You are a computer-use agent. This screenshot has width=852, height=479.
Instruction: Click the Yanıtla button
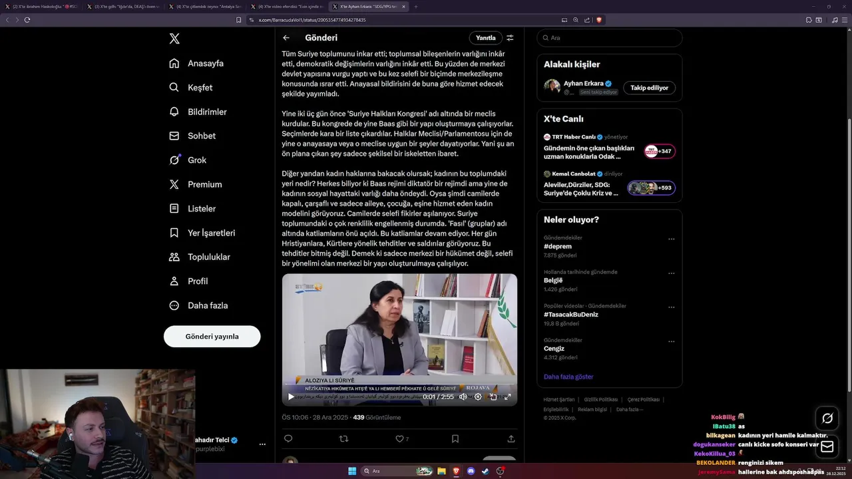(485, 38)
